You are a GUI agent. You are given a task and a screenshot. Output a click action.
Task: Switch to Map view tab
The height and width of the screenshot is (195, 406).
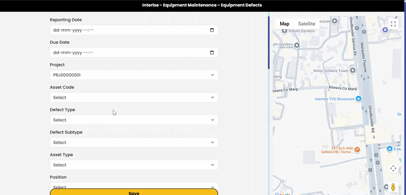pyautogui.click(x=284, y=24)
